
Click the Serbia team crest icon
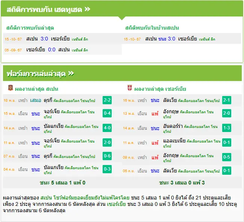(x=130, y=88)
